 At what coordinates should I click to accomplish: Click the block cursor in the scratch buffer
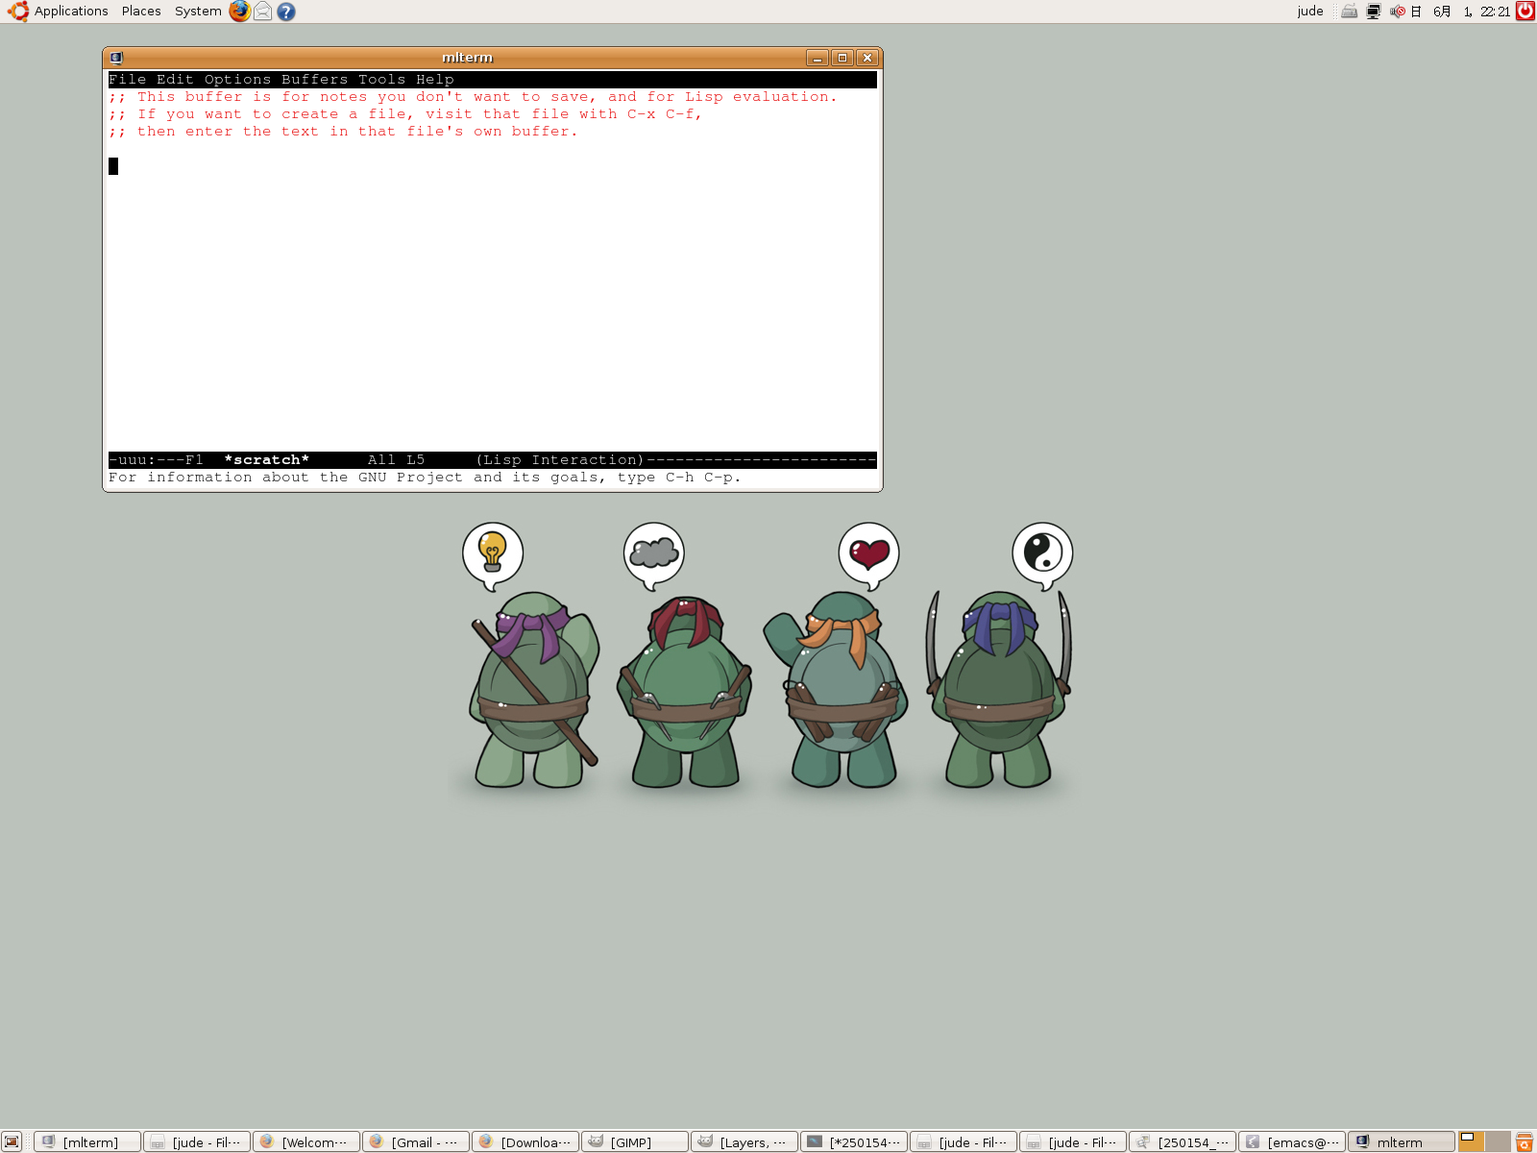pos(113,166)
